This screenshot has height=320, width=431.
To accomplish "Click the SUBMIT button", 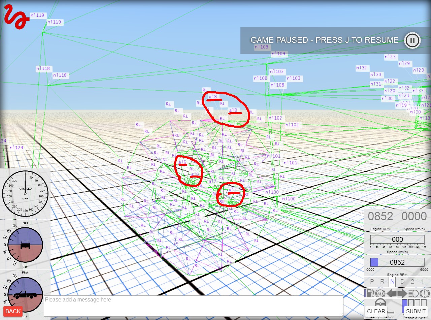I will [416, 311].
